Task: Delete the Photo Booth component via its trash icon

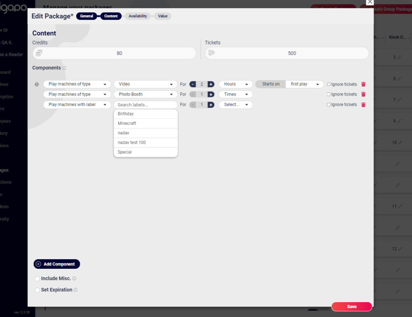Action: (x=363, y=94)
